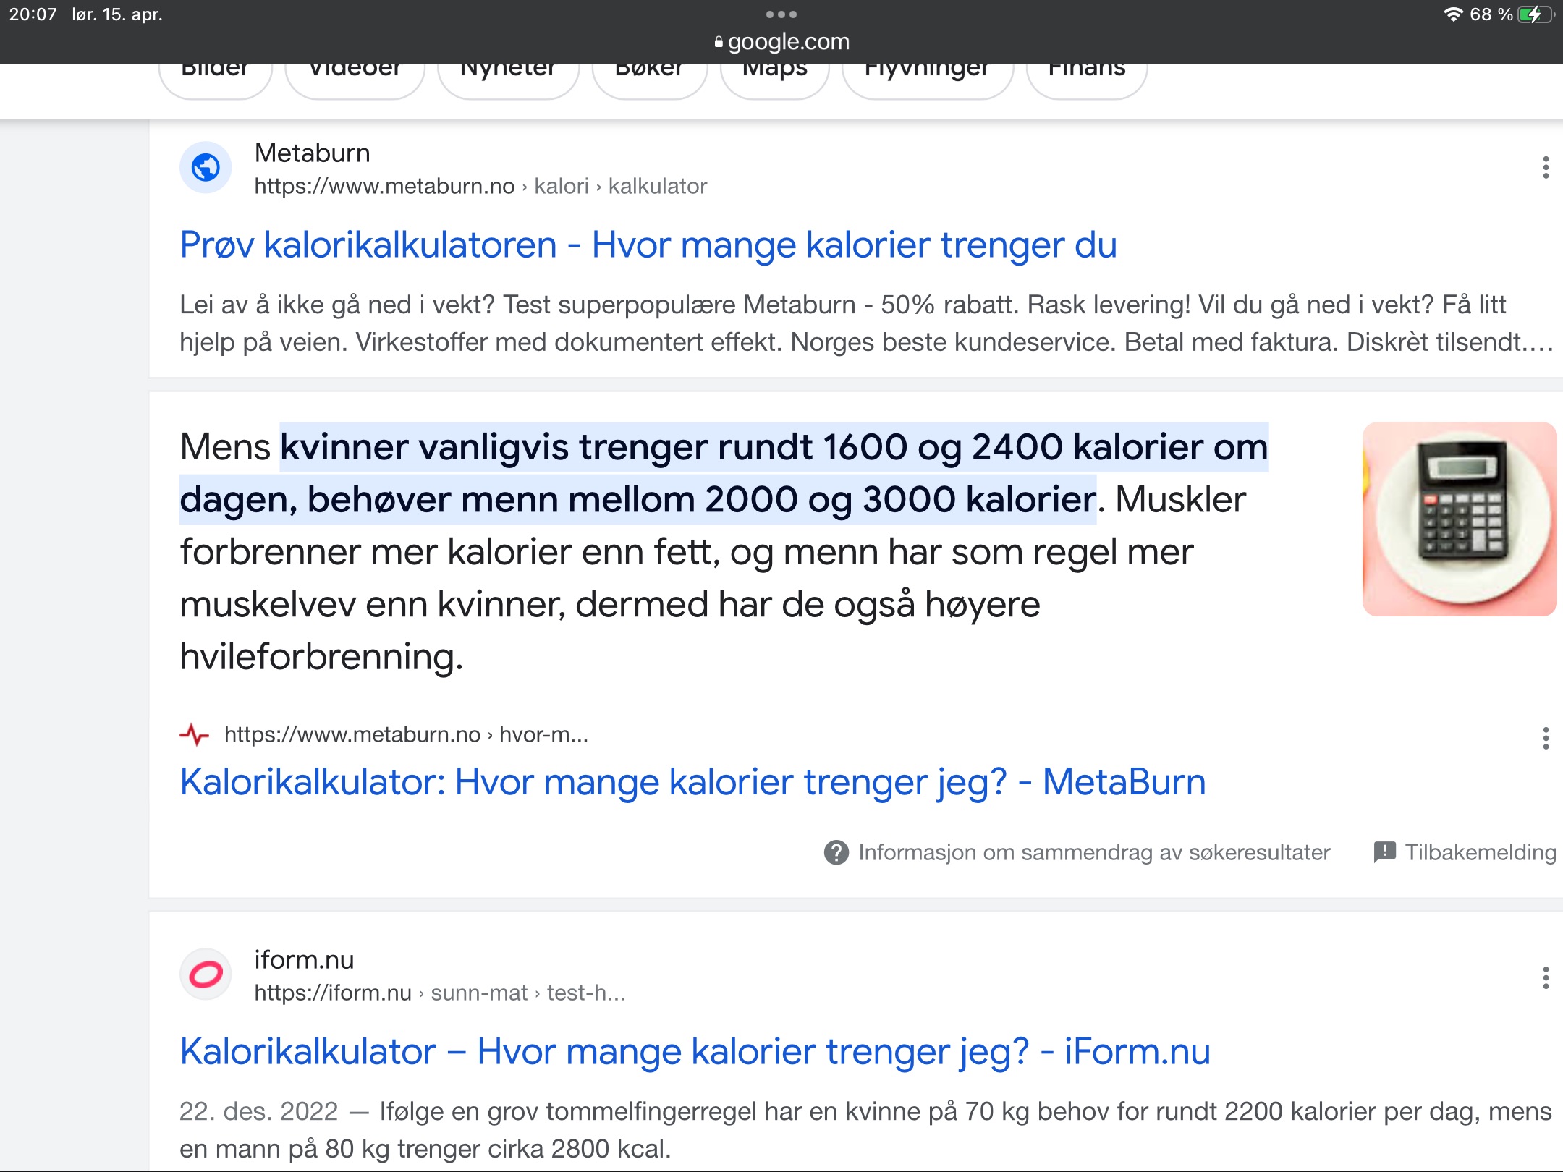Click the iform.nu sunn-mat test-h... URL
The height and width of the screenshot is (1172, 1563).
tap(440, 993)
